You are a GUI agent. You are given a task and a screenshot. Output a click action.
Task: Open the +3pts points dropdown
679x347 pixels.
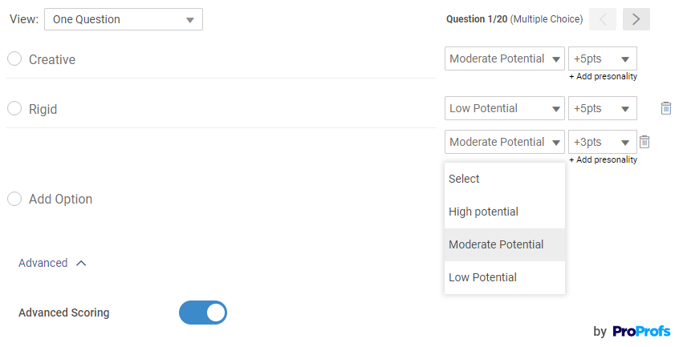[602, 142]
